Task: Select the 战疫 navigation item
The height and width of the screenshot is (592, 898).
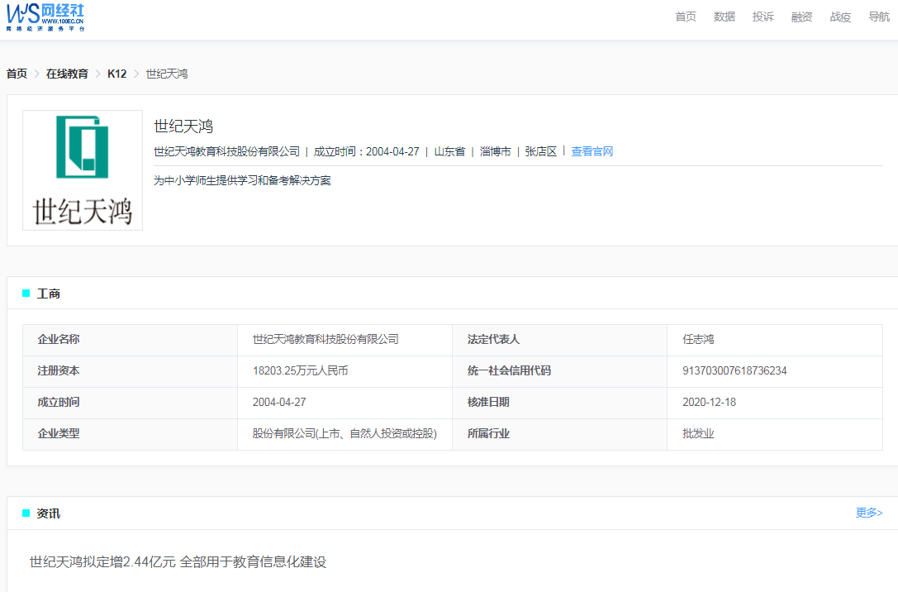Action: (x=840, y=17)
